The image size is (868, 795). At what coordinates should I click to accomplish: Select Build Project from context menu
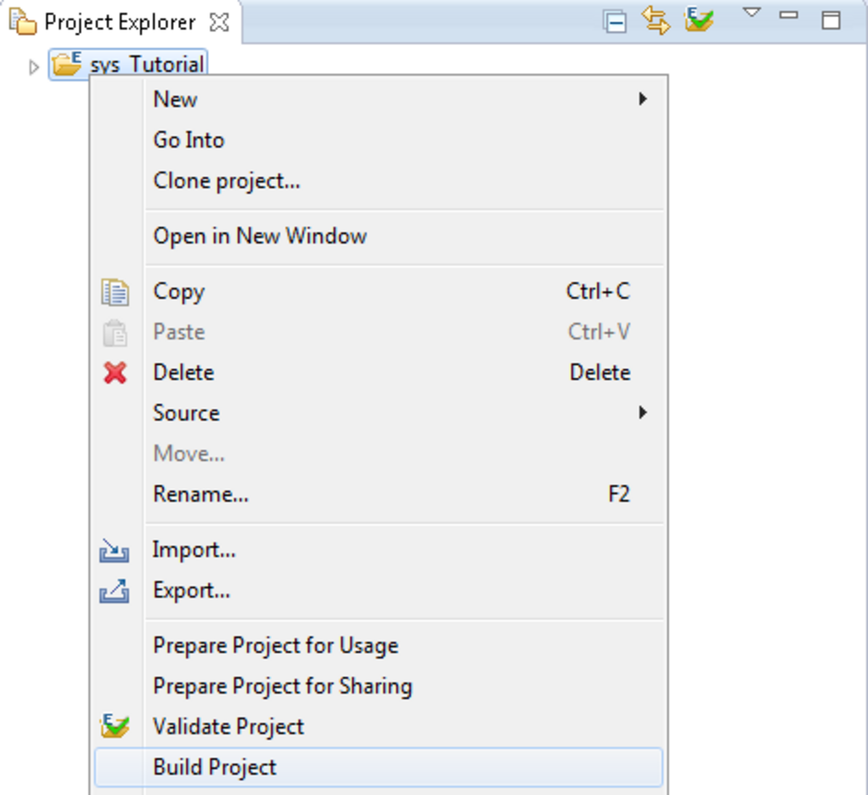point(215,767)
